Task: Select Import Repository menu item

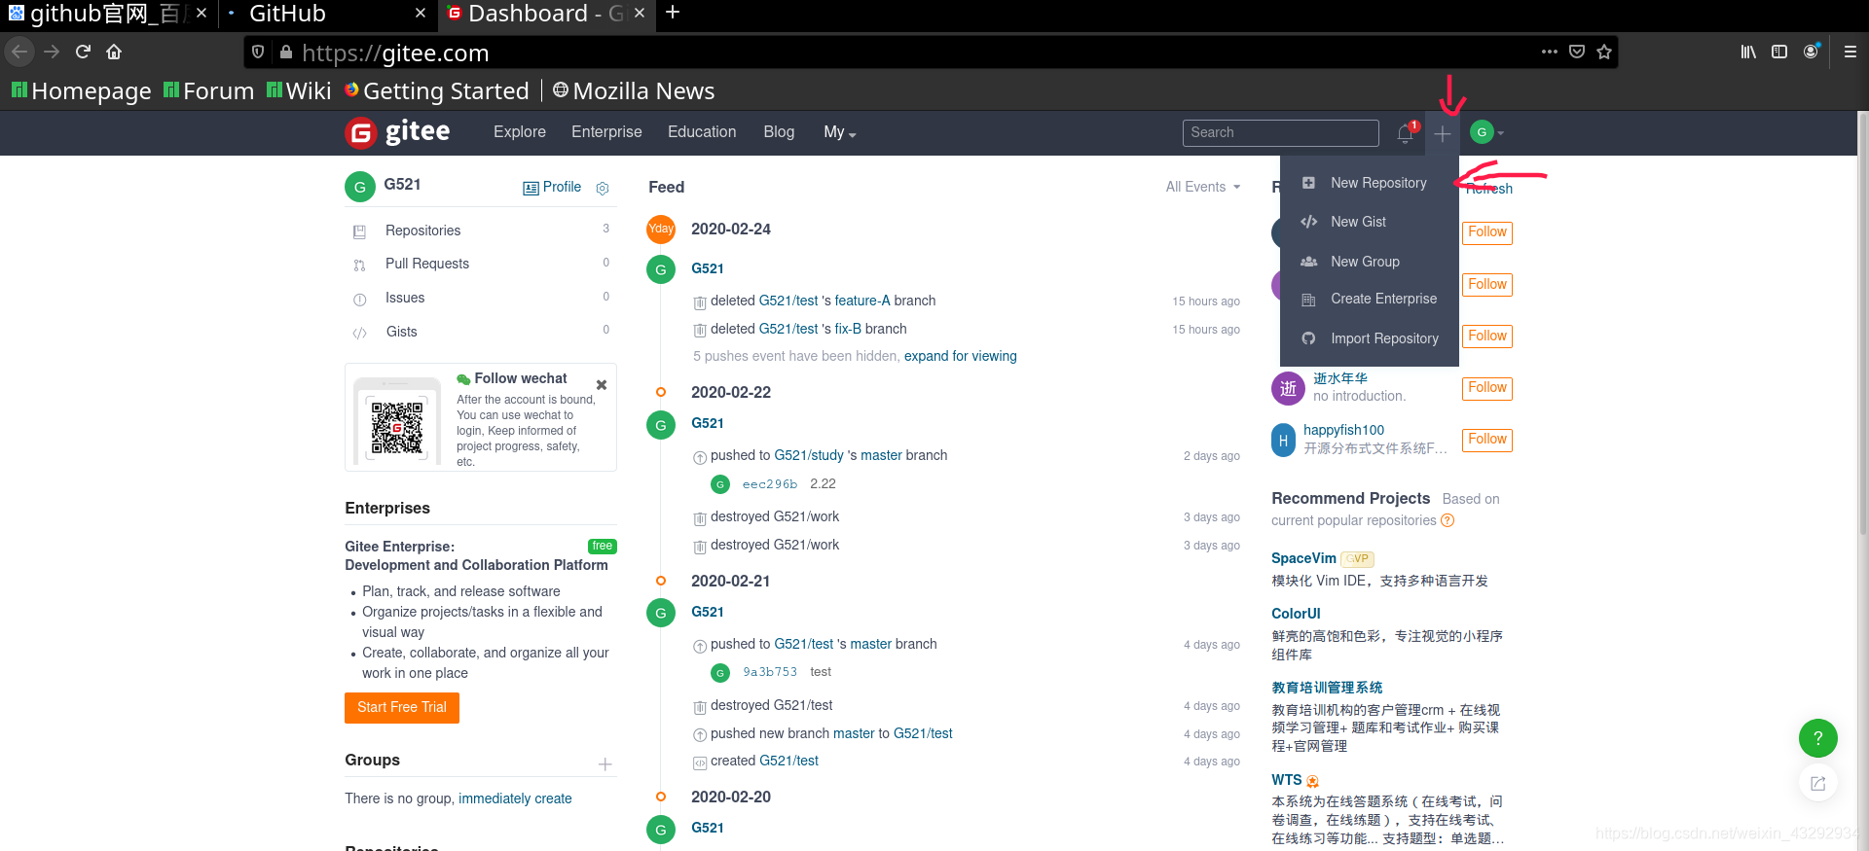Action: [x=1370, y=338]
